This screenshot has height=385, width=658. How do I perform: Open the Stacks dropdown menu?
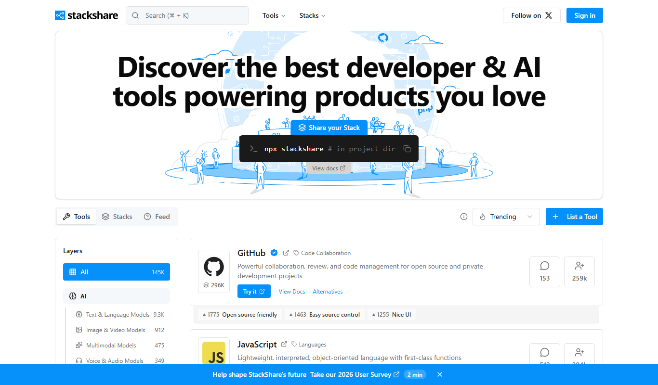pyautogui.click(x=312, y=15)
